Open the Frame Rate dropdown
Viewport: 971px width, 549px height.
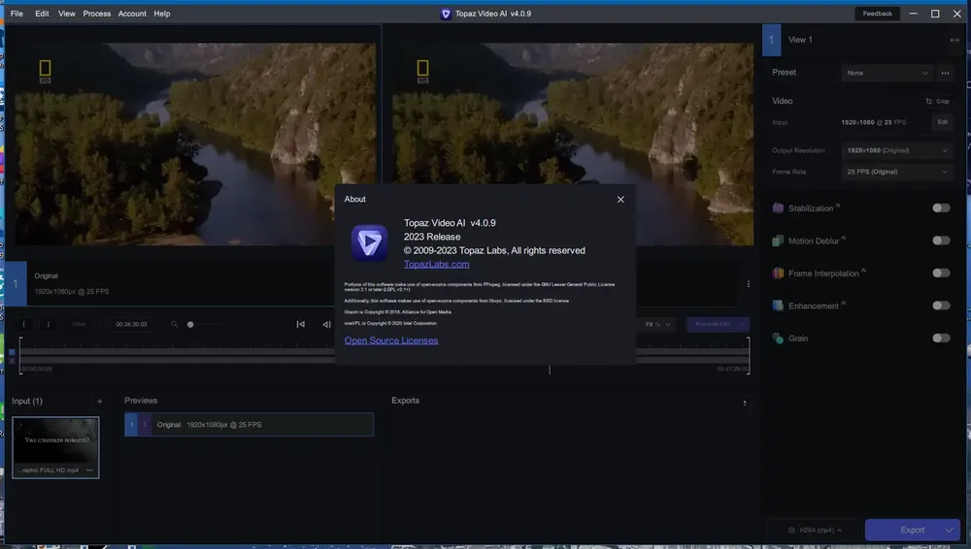pos(896,172)
